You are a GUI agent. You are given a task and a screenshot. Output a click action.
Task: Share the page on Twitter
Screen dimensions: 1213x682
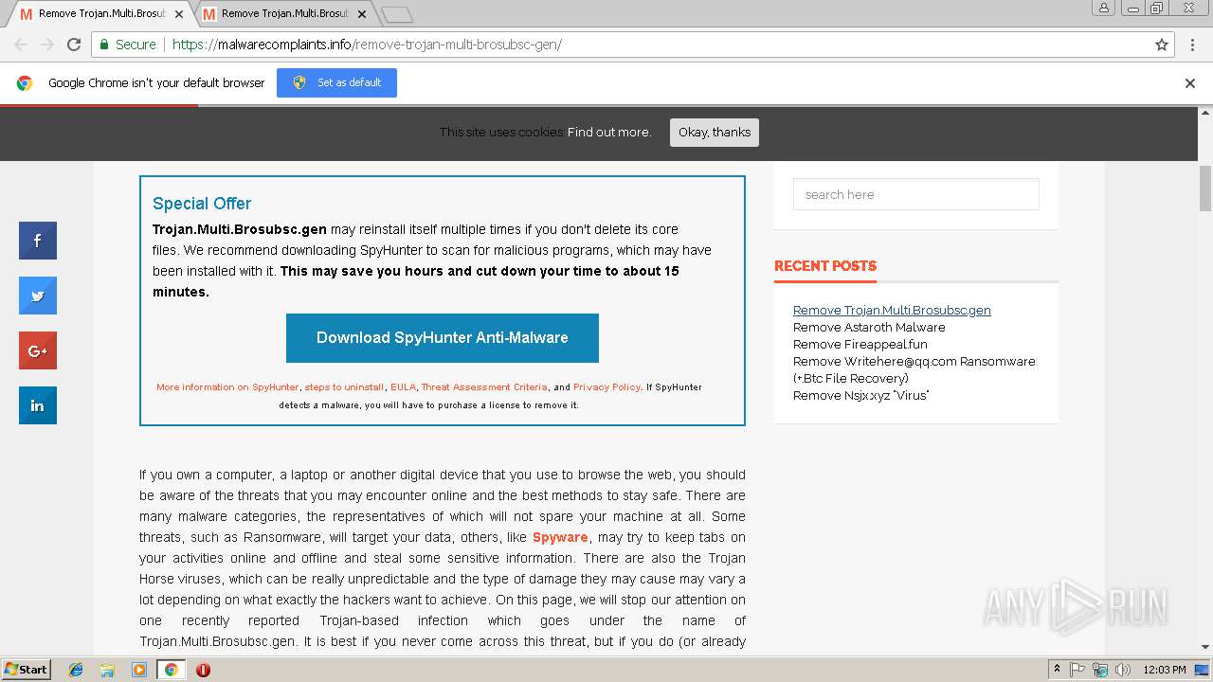(x=38, y=296)
